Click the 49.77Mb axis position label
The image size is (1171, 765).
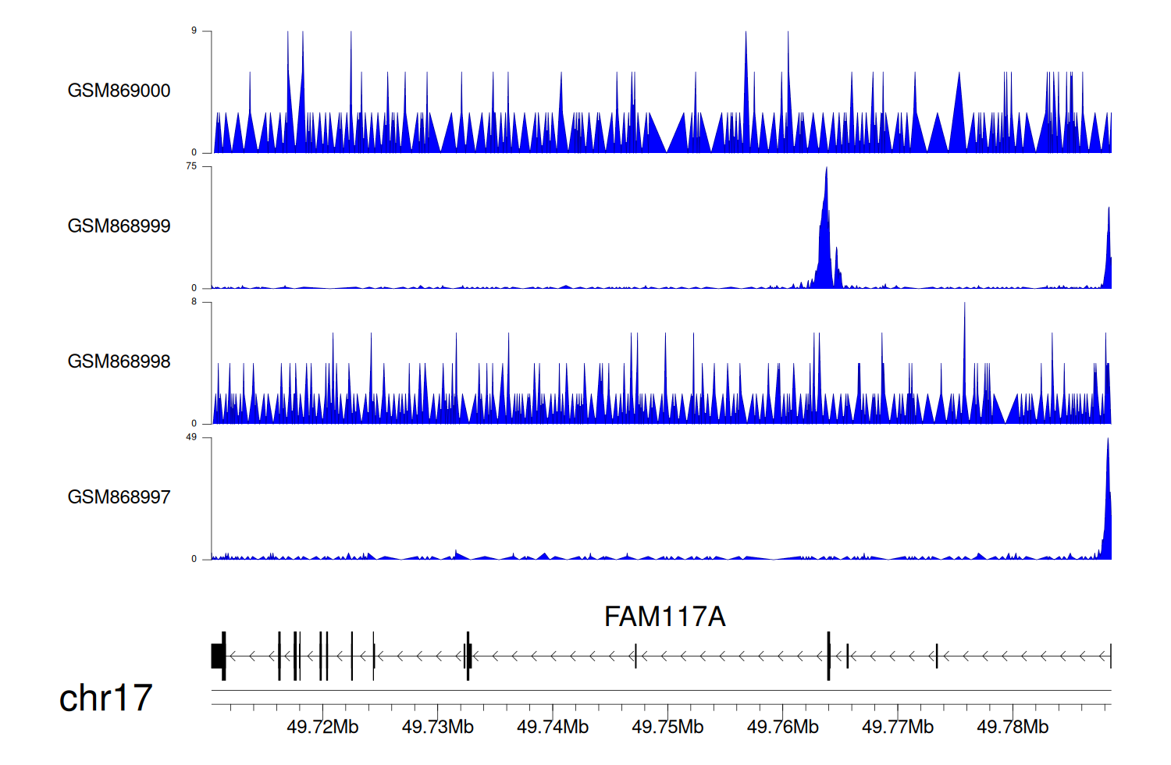(x=897, y=727)
